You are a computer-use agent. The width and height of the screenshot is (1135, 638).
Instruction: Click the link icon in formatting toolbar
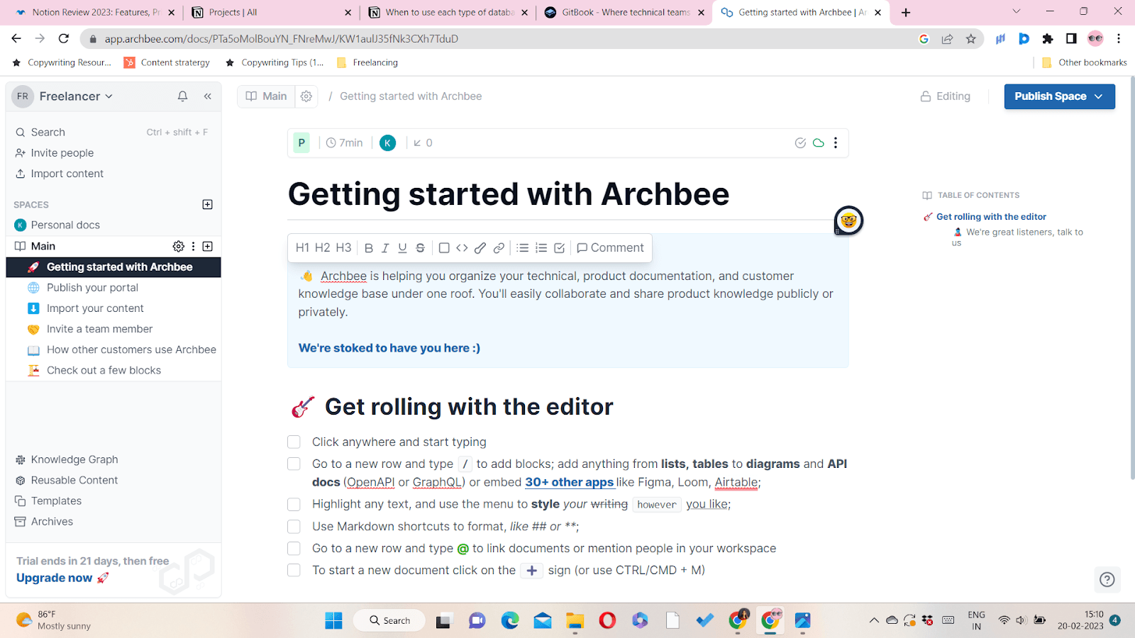[499, 248]
